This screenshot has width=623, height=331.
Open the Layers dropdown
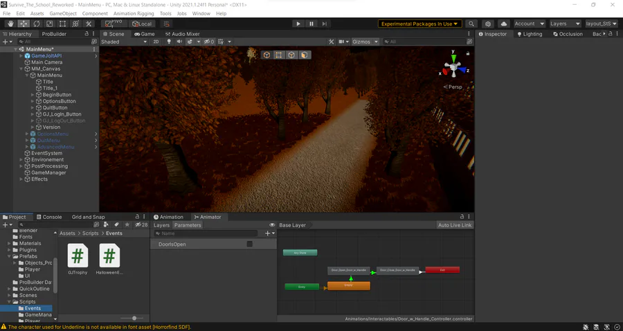(x=565, y=24)
